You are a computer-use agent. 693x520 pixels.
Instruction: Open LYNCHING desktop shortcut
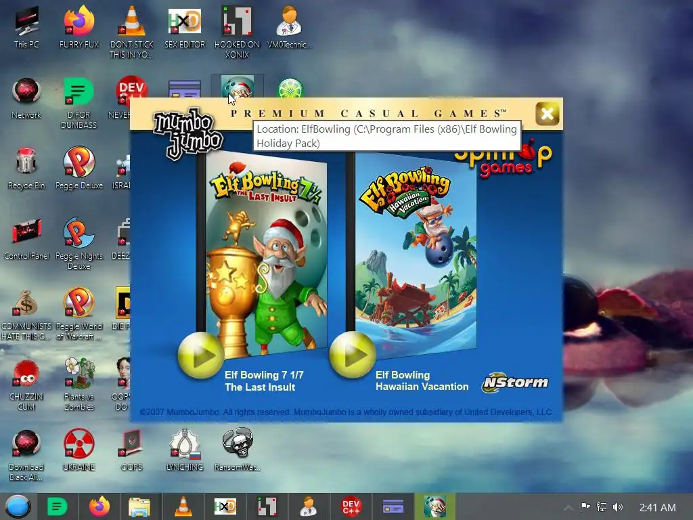pyautogui.click(x=185, y=450)
